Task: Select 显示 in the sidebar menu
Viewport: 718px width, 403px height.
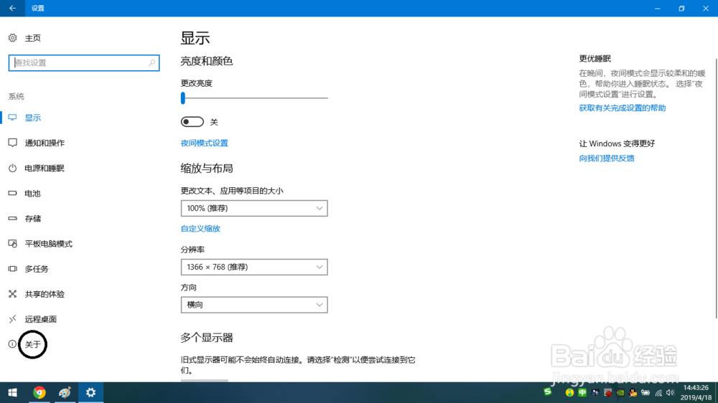Action: coord(33,118)
